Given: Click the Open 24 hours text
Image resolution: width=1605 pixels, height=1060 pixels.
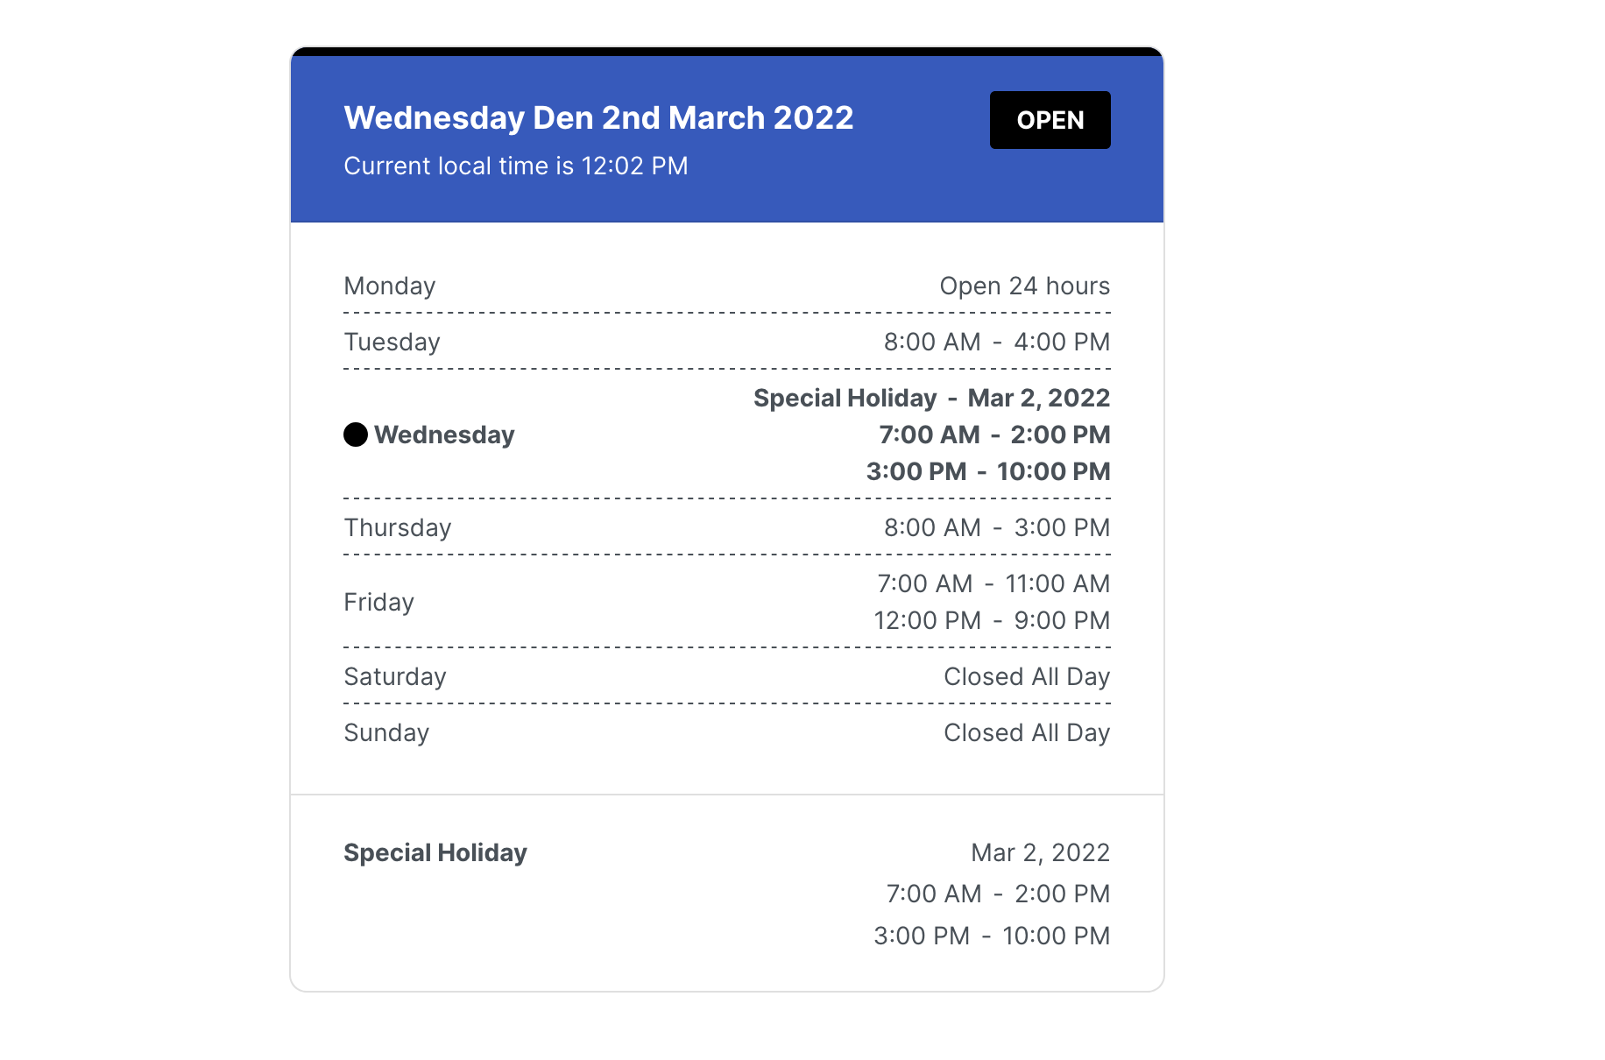Looking at the screenshot, I should coord(1024,286).
